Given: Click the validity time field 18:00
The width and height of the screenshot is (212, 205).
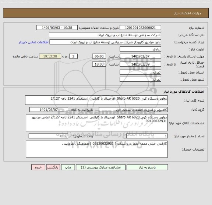Looking at the screenshot, I should [99, 64].
